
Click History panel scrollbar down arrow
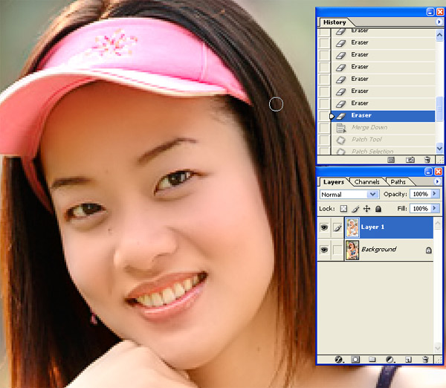pos(439,148)
